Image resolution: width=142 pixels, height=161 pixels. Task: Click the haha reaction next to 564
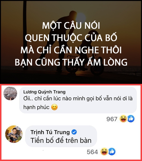click(104, 152)
